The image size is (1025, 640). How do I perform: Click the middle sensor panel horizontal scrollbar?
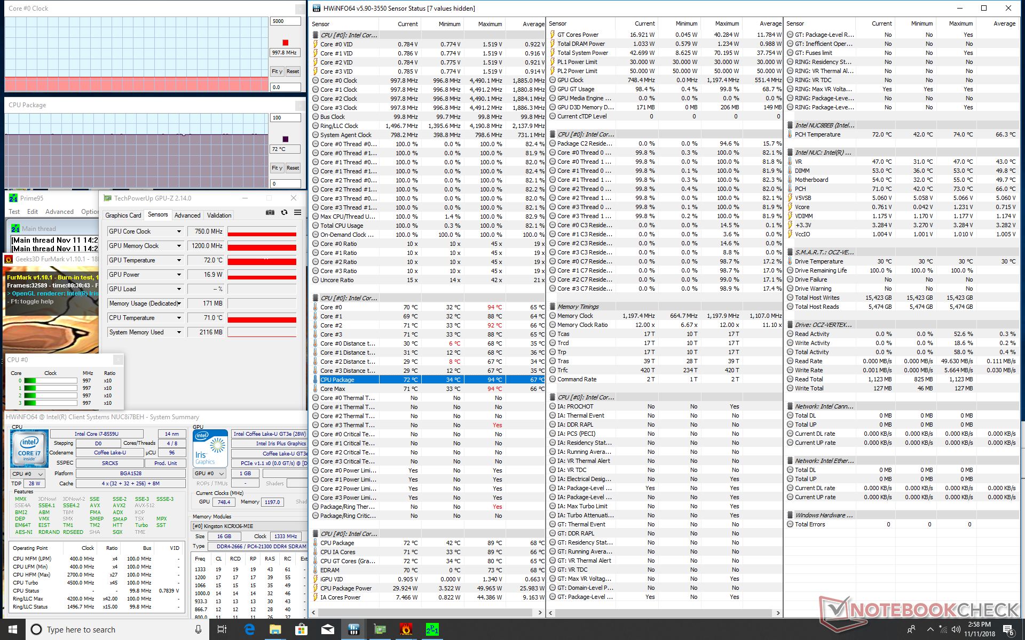(x=664, y=612)
